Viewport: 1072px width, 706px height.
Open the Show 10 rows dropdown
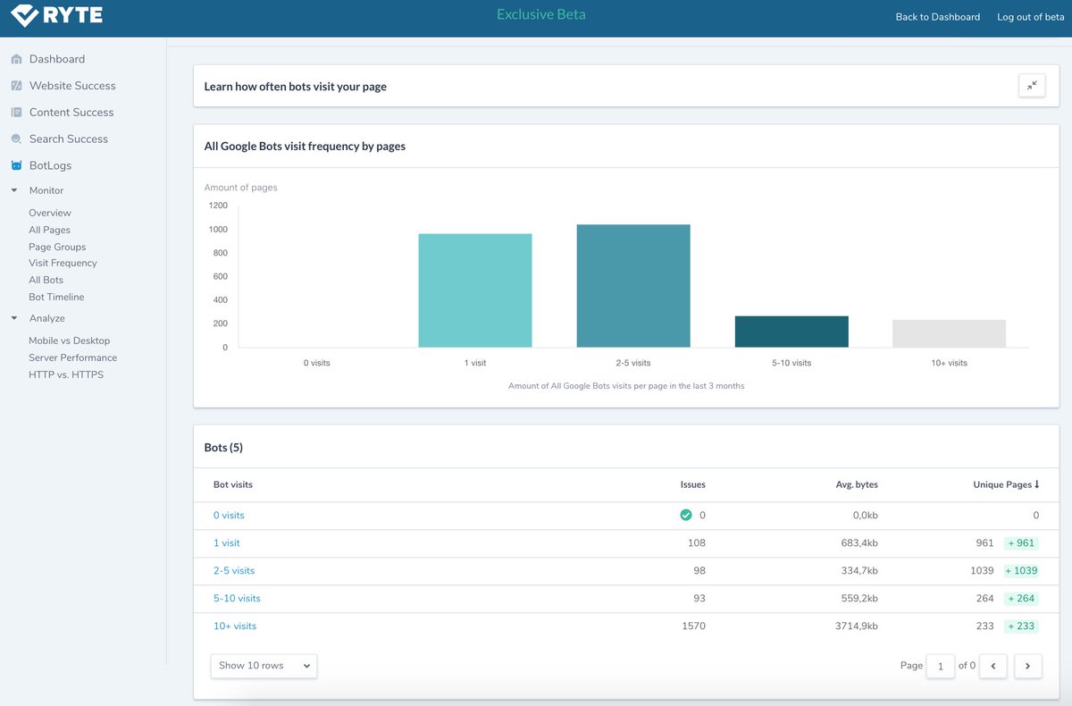pyautogui.click(x=264, y=666)
